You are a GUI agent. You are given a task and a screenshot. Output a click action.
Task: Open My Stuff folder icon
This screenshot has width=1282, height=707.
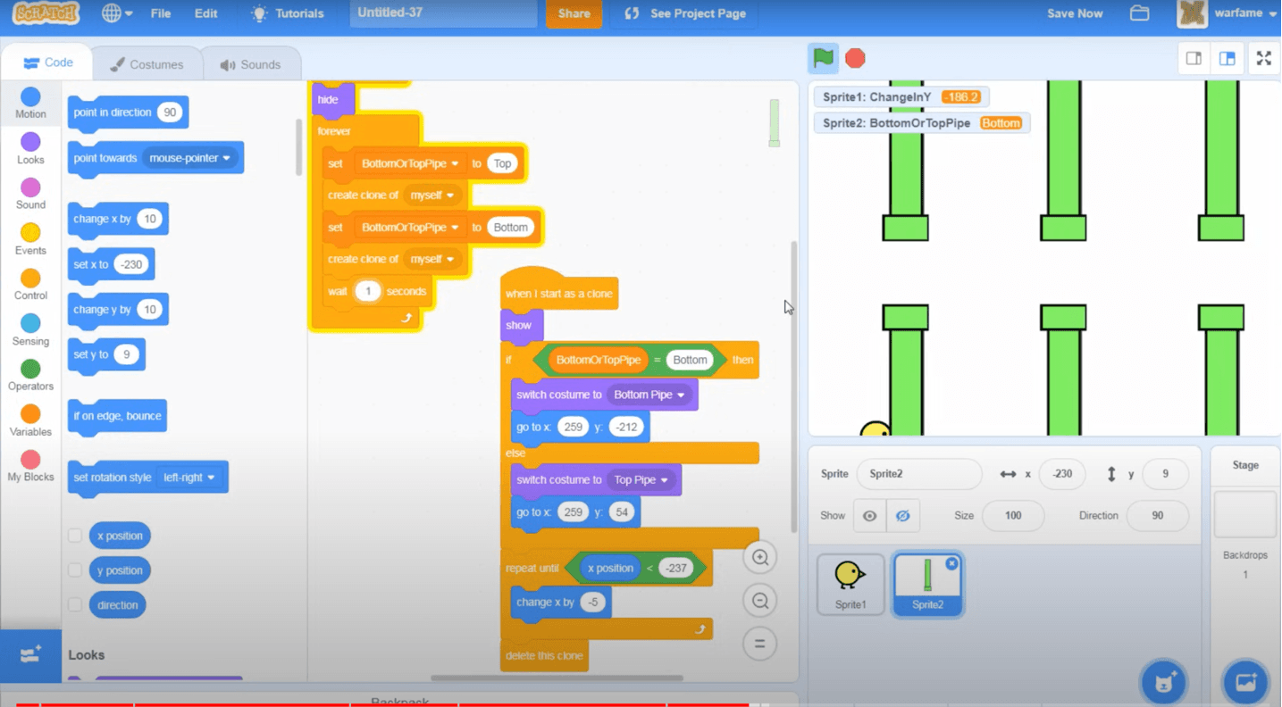(1139, 13)
